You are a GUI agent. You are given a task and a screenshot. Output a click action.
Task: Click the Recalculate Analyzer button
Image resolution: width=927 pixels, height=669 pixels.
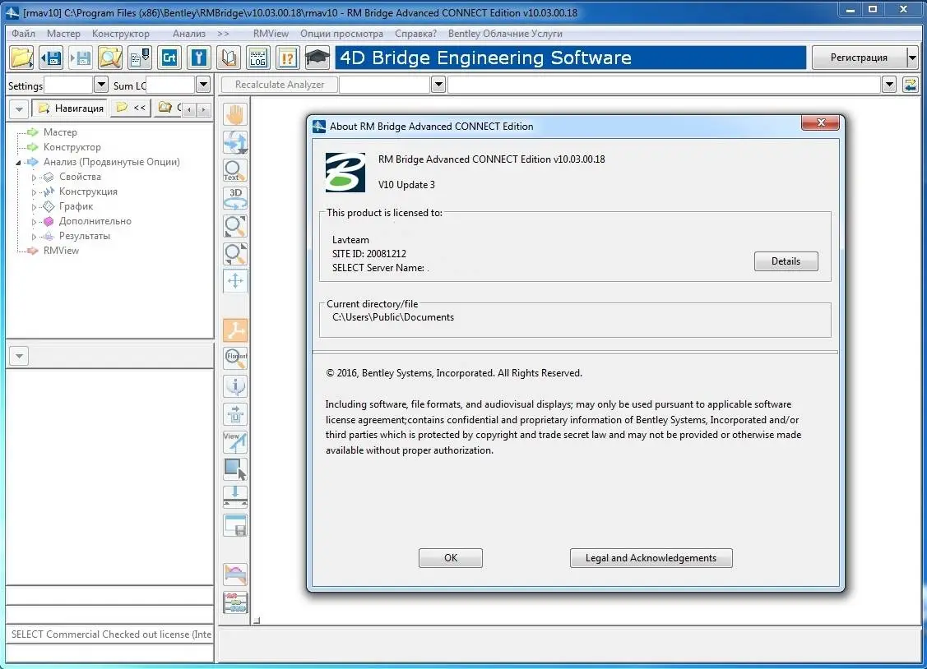(x=280, y=85)
